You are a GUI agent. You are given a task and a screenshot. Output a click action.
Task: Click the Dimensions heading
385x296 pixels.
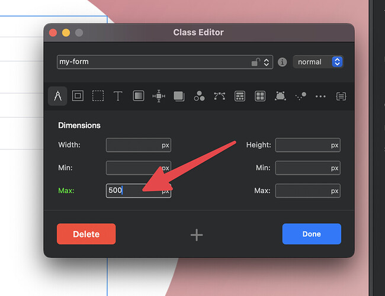pos(79,126)
